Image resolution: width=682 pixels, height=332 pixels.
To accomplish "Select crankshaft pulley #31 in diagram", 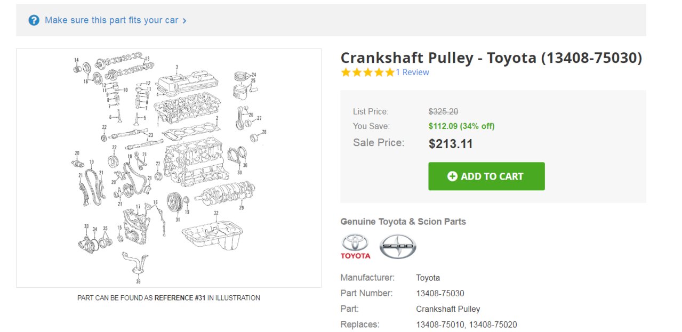I will [x=174, y=203].
